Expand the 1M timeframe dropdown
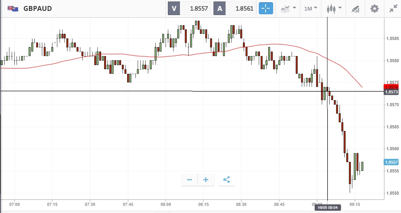 pyautogui.click(x=310, y=8)
